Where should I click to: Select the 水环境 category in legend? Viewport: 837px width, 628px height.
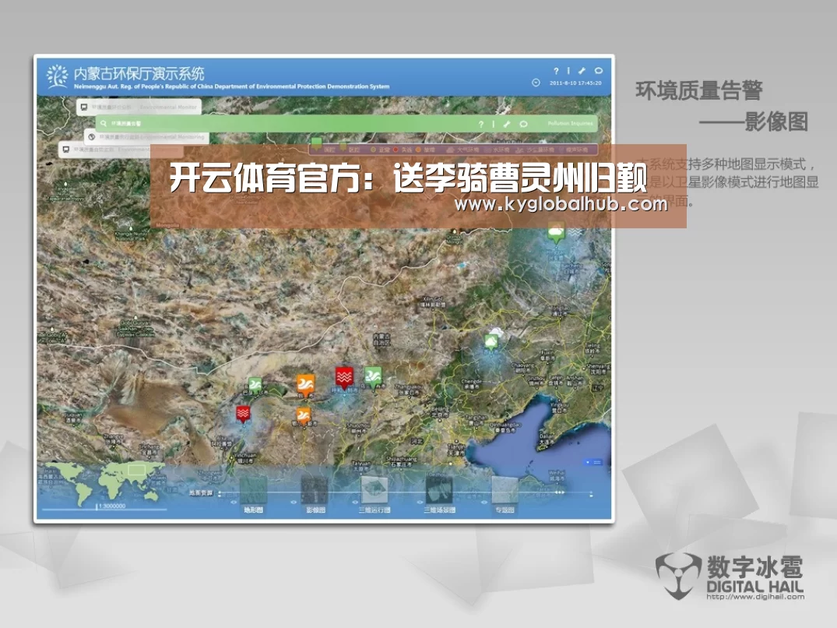tap(497, 150)
